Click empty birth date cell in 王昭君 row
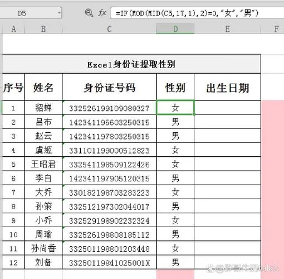The width and height of the screenshot is (284, 279). click(x=227, y=164)
